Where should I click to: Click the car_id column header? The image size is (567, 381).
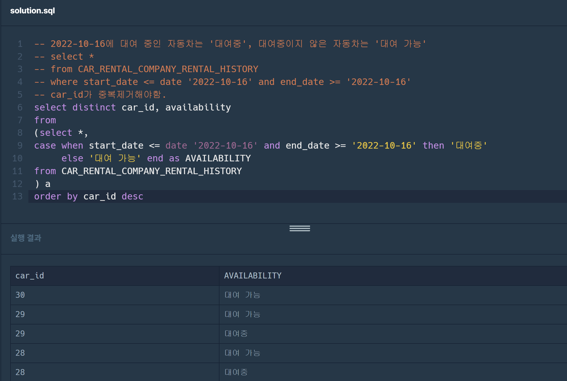coord(30,276)
